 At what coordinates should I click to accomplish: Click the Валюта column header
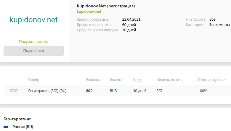click(116, 80)
